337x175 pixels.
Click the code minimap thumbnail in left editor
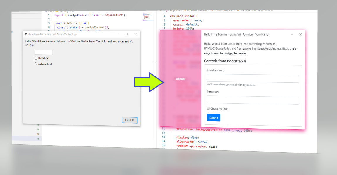pyautogui.click(x=148, y=16)
